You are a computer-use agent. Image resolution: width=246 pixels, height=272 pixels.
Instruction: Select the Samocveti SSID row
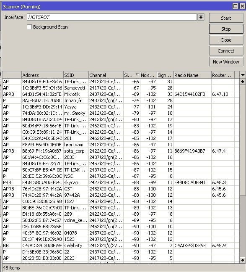(x=75, y=88)
